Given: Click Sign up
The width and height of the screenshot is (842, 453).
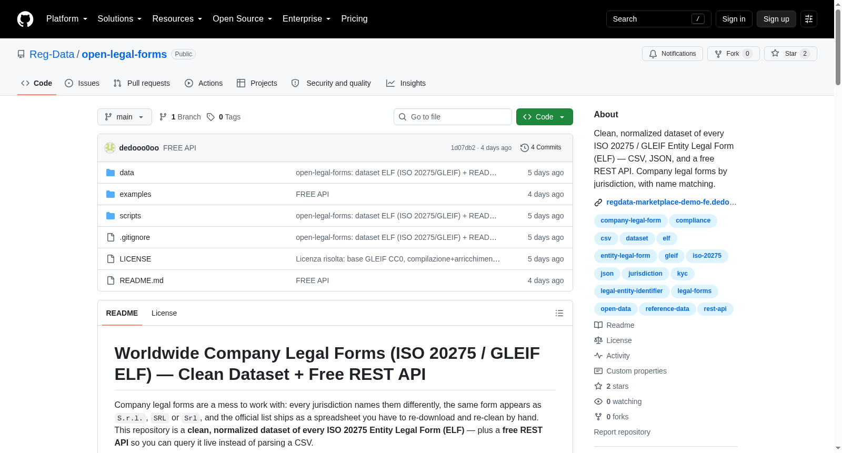Looking at the screenshot, I should point(776,19).
